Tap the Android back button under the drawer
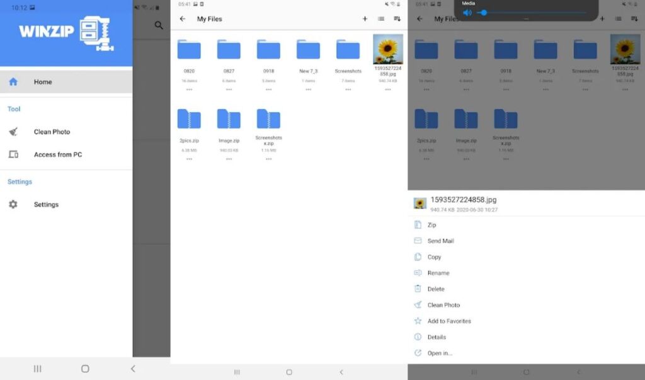The width and height of the screenshot is (645, 380). pyautogui.click(x=133, y=369)
